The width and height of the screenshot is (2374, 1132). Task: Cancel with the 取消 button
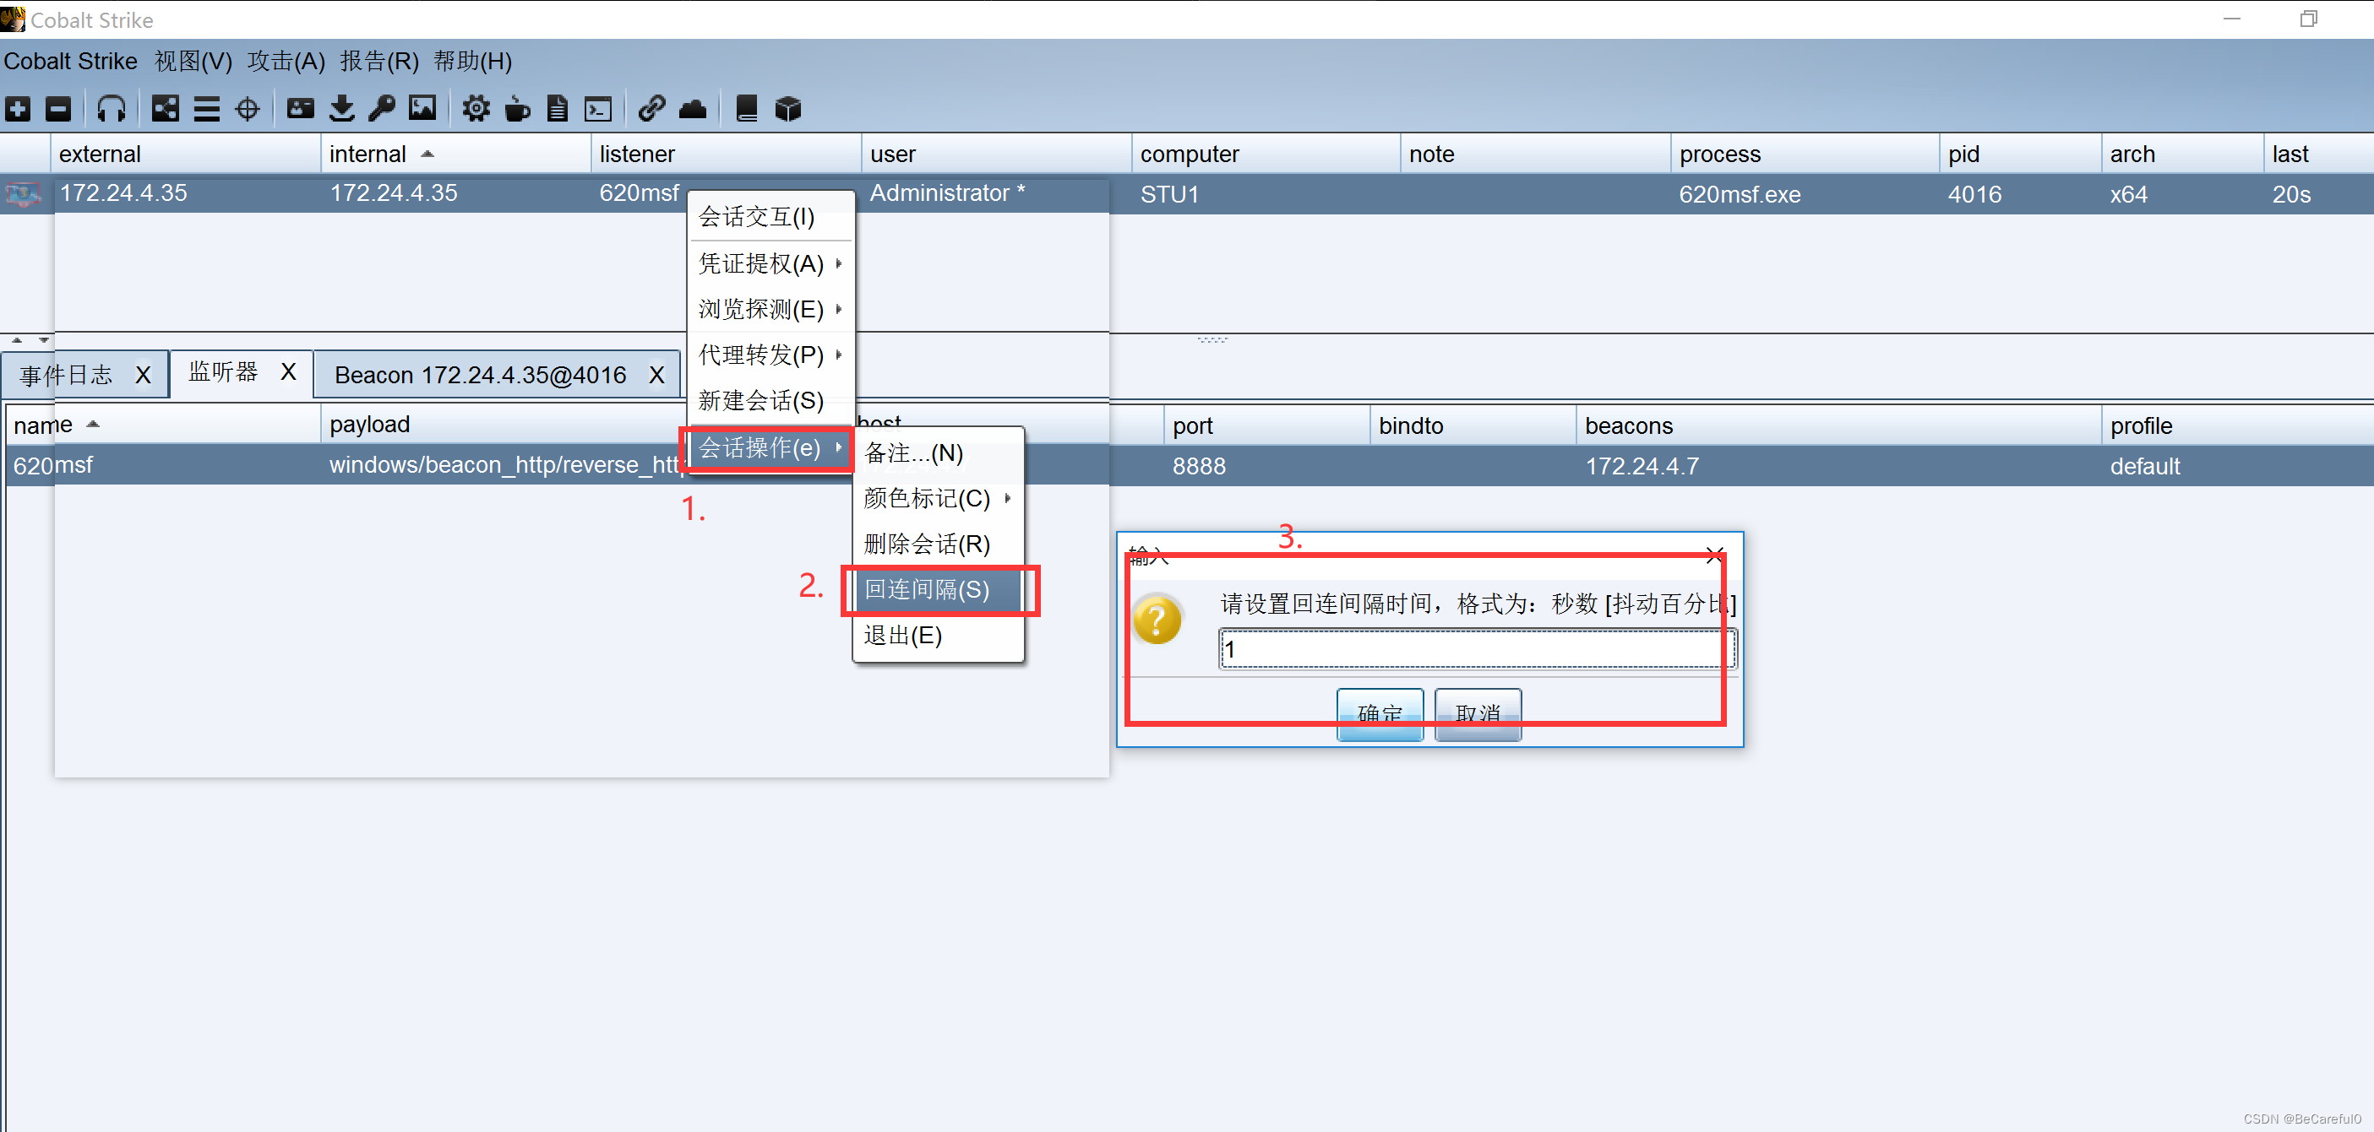click(x=1478, y=714)
